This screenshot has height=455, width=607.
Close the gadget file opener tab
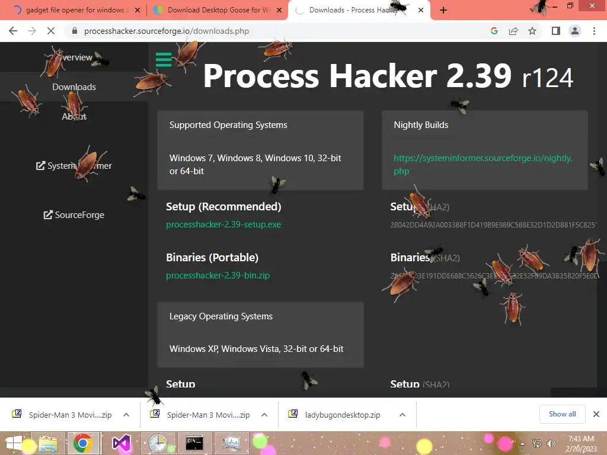click(x=138, y=11)
